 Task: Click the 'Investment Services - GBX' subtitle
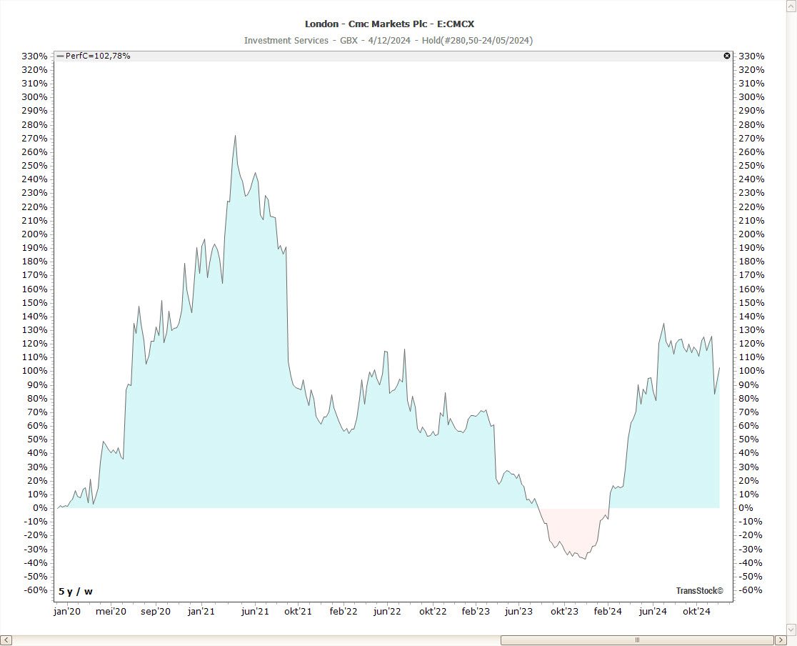pos(299,41)
